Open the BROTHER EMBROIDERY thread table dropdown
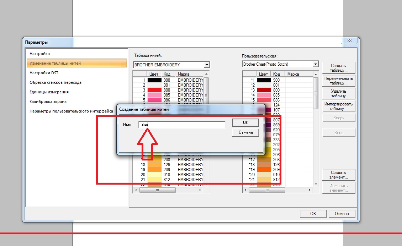This screenshot has width=402, height=246. 207,65
